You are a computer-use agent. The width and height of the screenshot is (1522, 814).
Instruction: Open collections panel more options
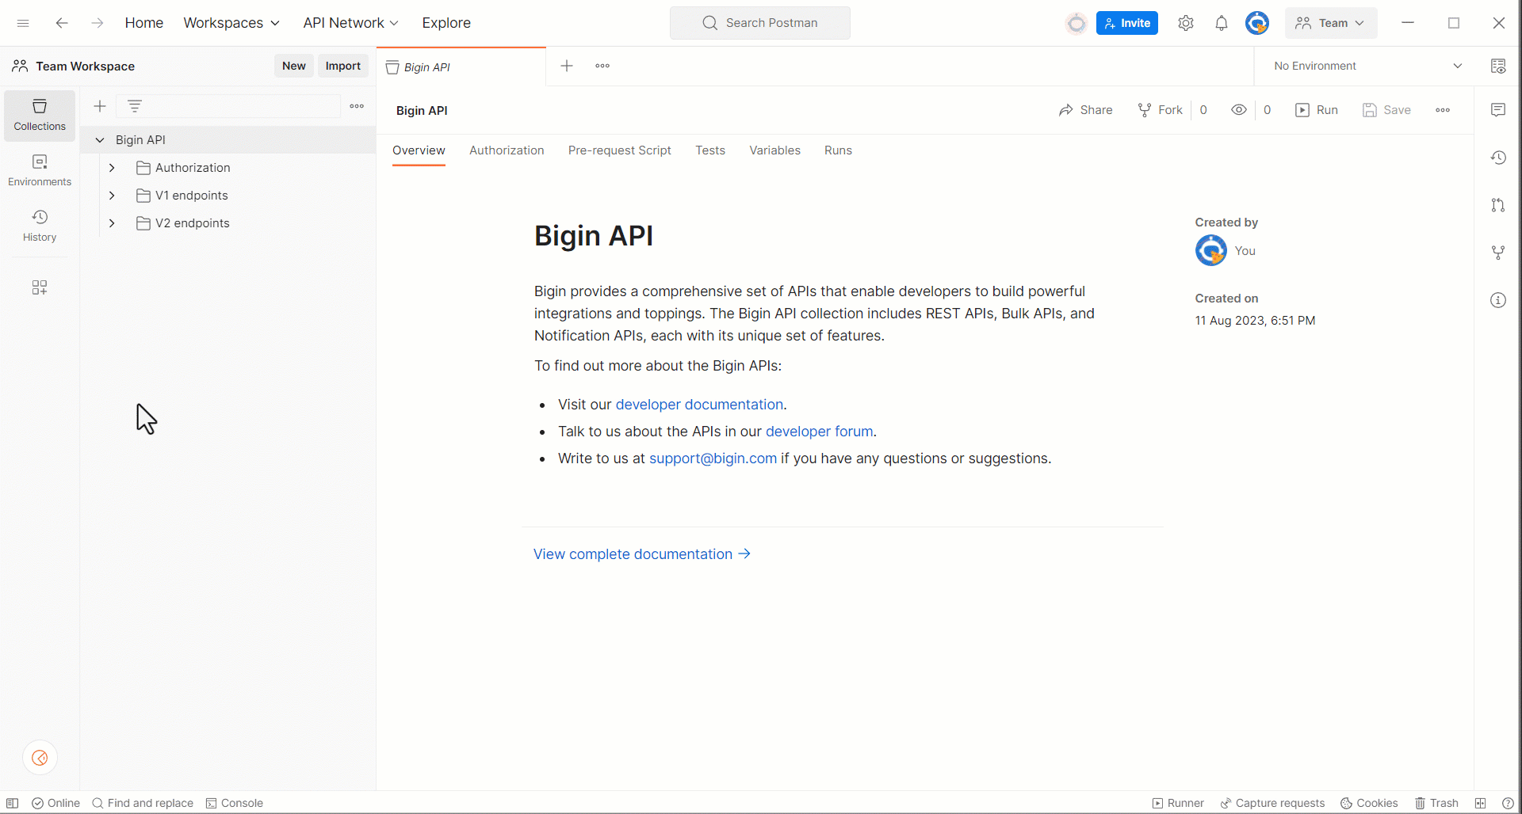[x=357, y=106]
